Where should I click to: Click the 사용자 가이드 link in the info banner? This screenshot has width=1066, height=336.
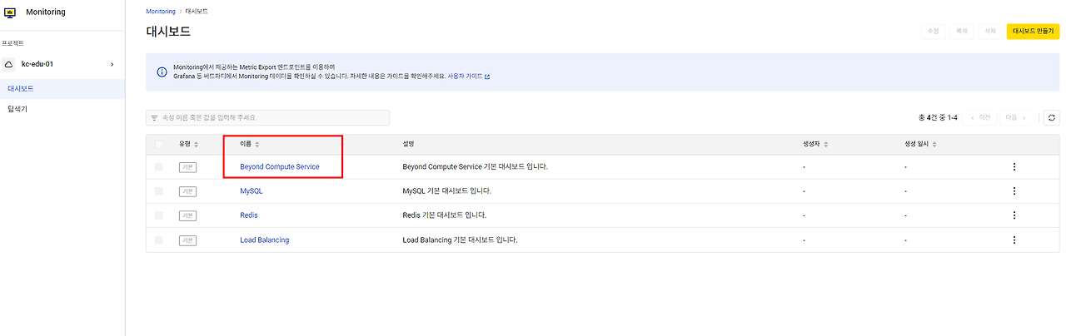coord(468,77)
